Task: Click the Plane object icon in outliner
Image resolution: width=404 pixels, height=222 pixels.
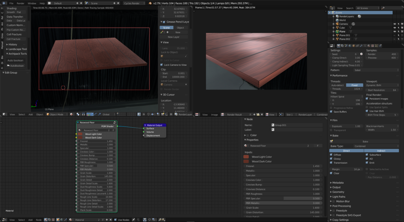Action: point(337,31)
